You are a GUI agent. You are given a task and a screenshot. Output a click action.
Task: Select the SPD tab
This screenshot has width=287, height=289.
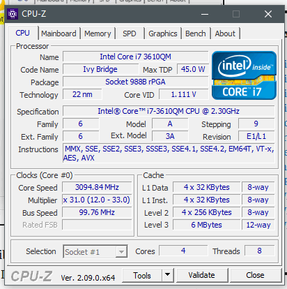pyautogui.click(x=130, y=34)
